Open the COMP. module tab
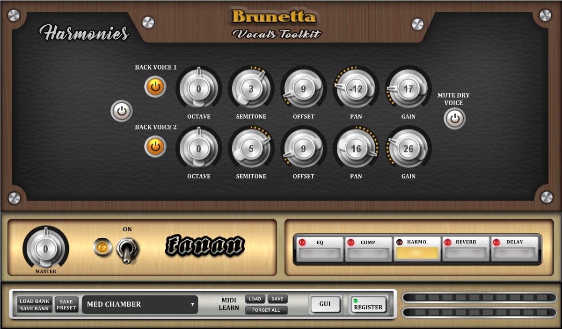The height and width of the screenshot is (329, 562). click(369, 249)
